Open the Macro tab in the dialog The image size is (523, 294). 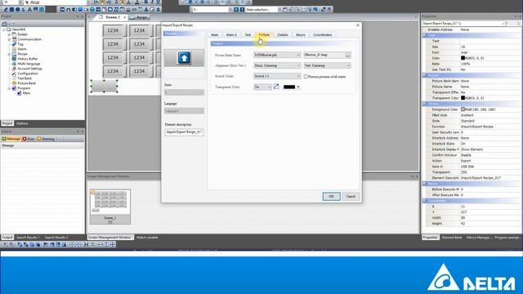(300, 34)
